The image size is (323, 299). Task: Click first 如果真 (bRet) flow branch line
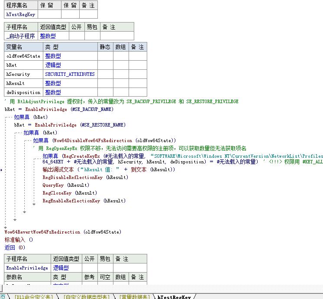click(31, 117)
